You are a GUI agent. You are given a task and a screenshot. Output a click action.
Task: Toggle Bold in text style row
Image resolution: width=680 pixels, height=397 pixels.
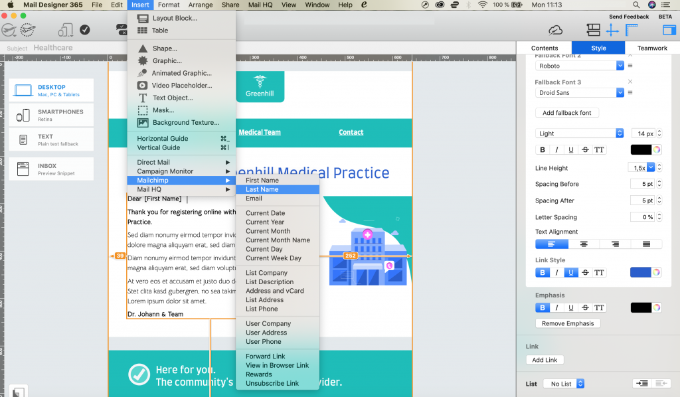click(x=542, y=150)
